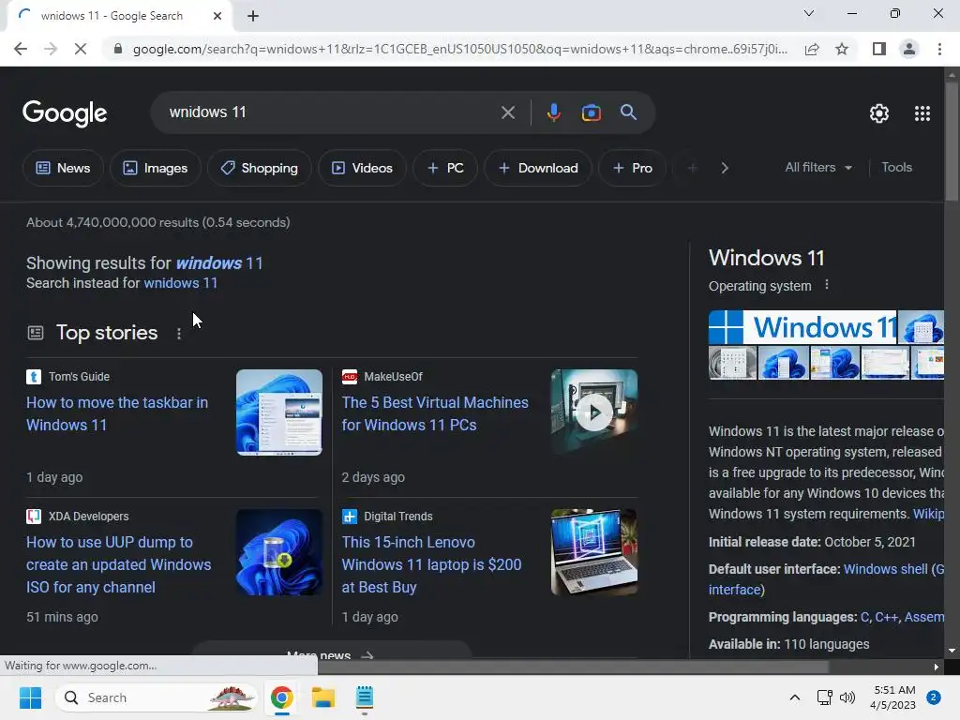Open File Explorer from the taskbar
This screenshot has height=720, width=960.
[322, 697]
